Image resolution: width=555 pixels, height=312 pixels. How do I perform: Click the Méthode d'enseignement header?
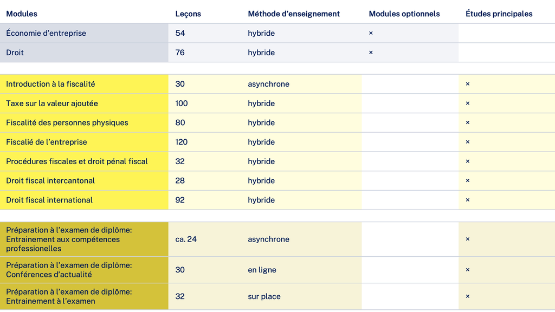294,14
